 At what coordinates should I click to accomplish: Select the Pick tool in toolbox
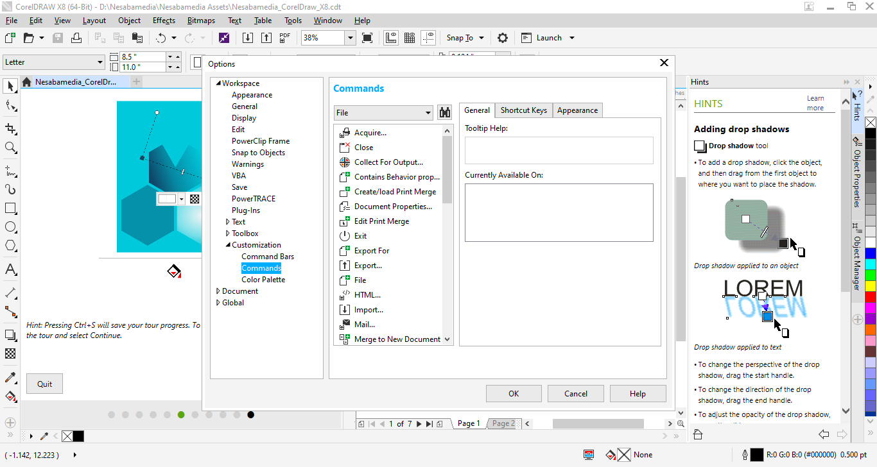click(x=10, y=86)
